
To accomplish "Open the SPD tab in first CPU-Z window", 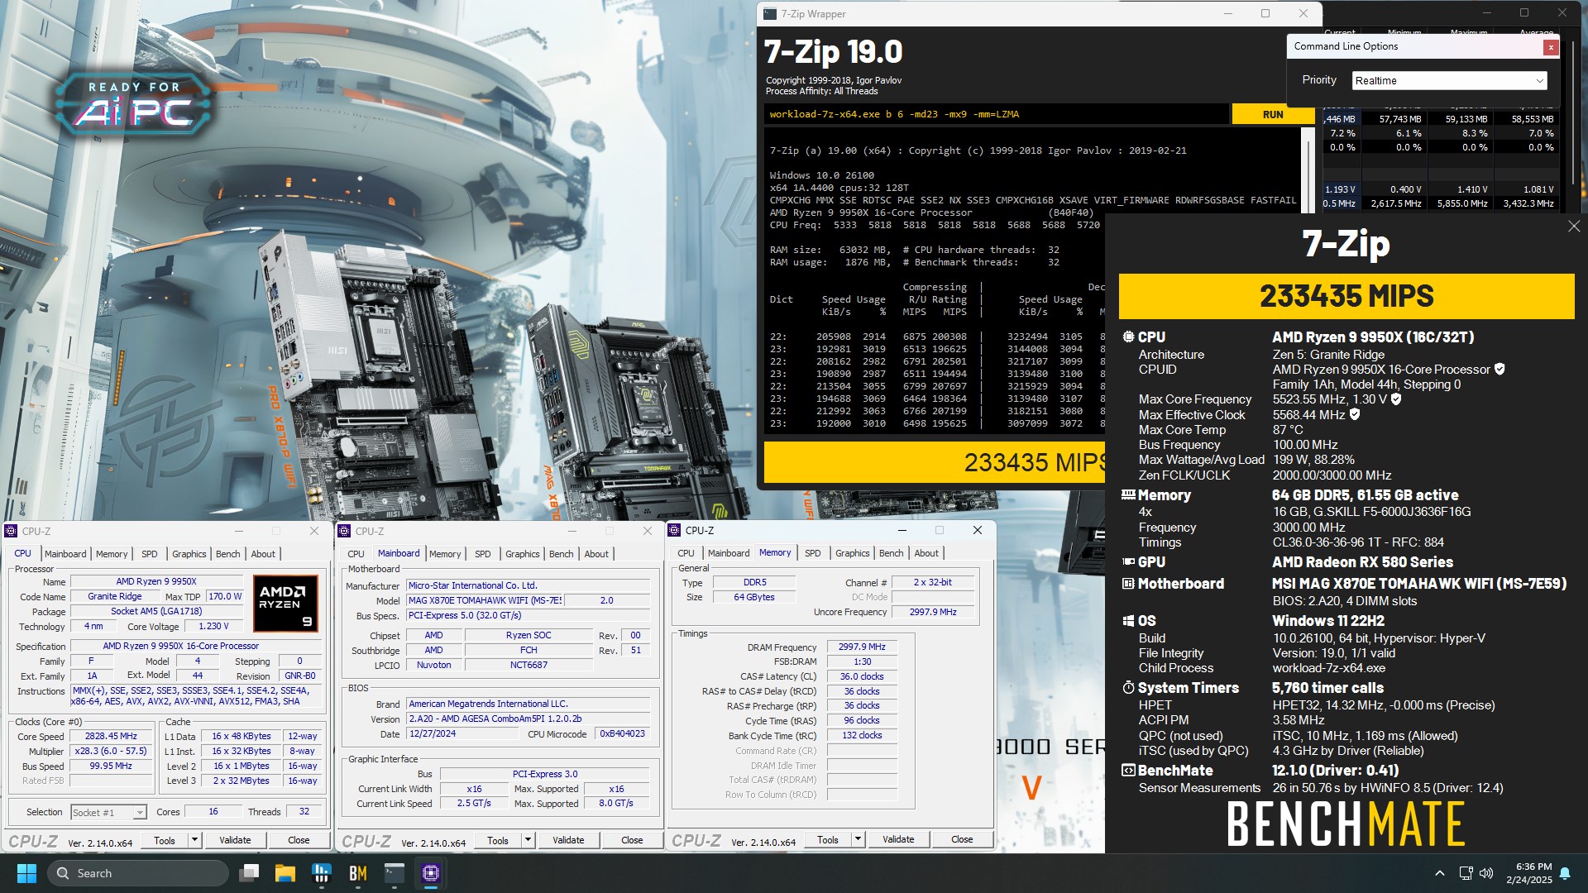I will [150, 554].
